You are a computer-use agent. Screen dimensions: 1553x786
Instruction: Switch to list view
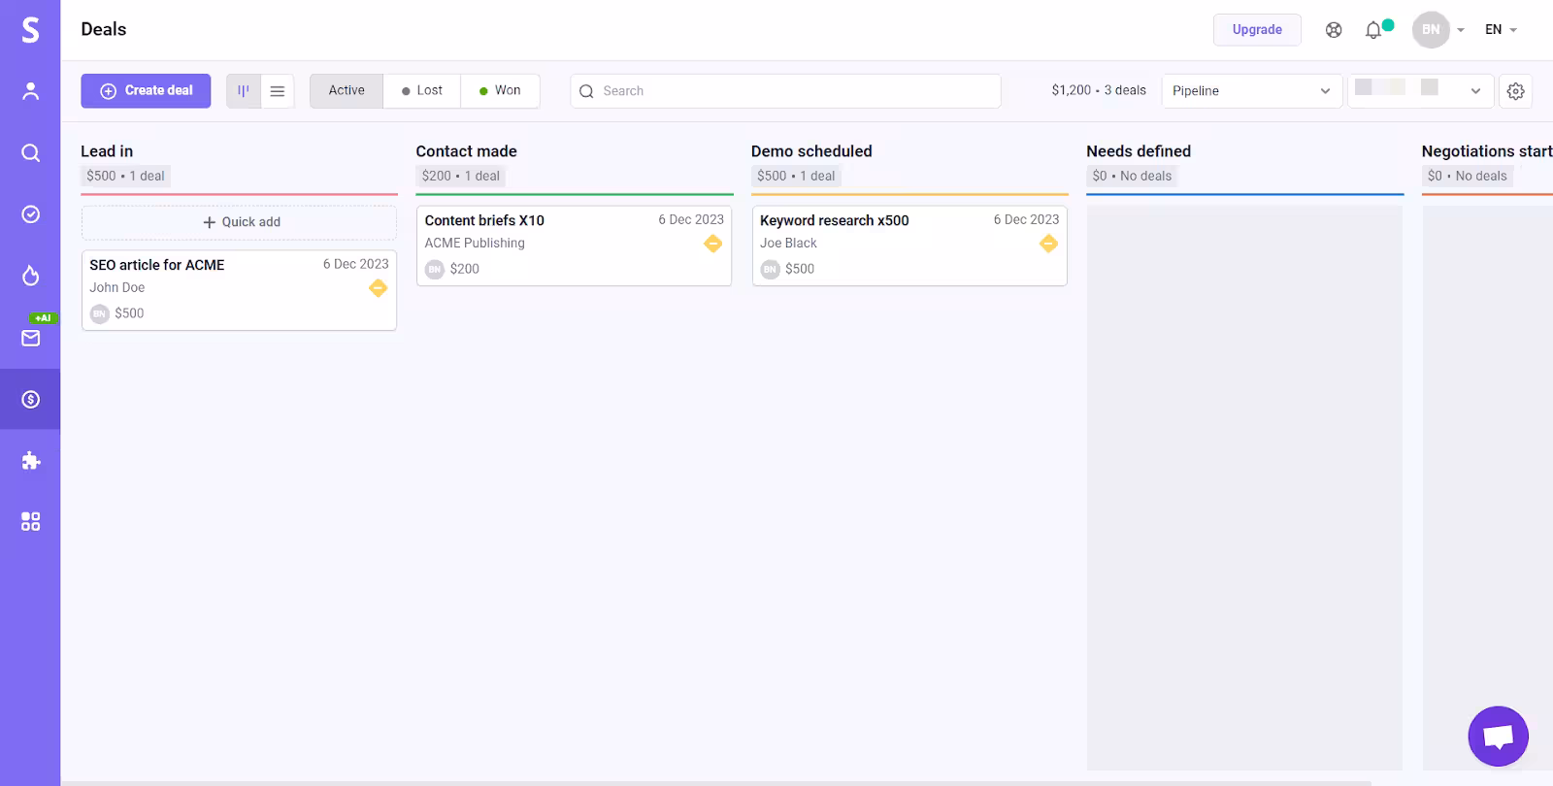coord(278,91)
